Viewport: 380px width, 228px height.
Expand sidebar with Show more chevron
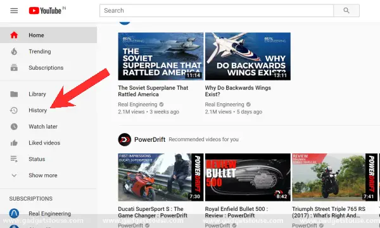point(14,175)
